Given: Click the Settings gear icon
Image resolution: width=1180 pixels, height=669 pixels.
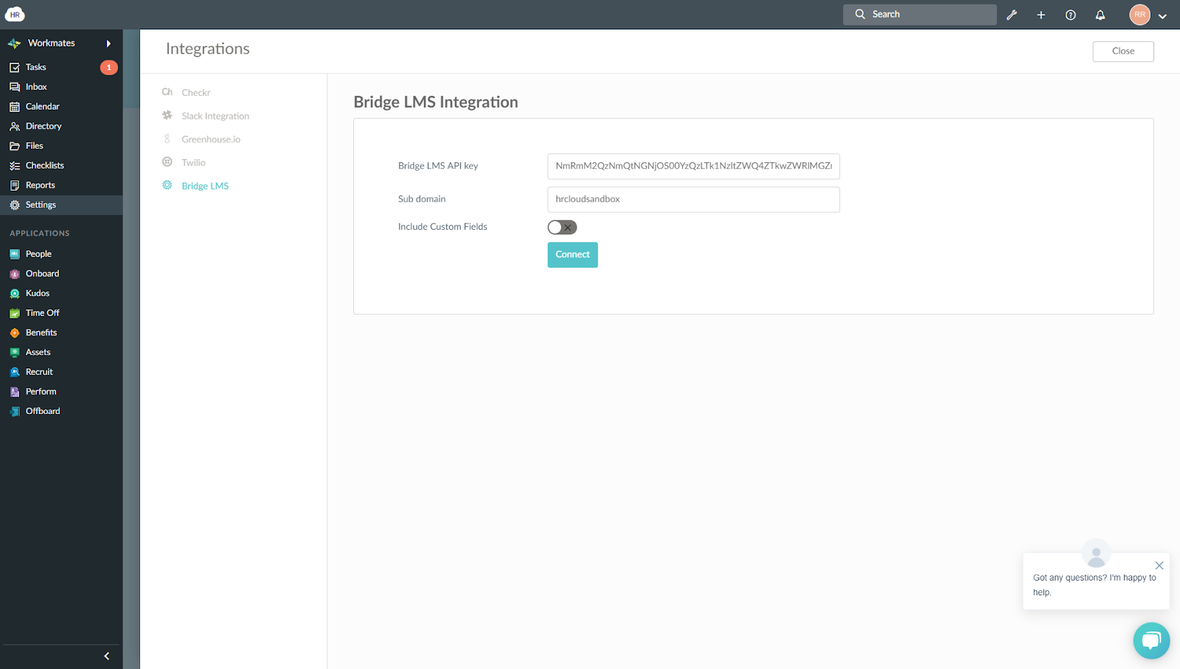Looking at the screenshot, I should [x=15, y=206].
